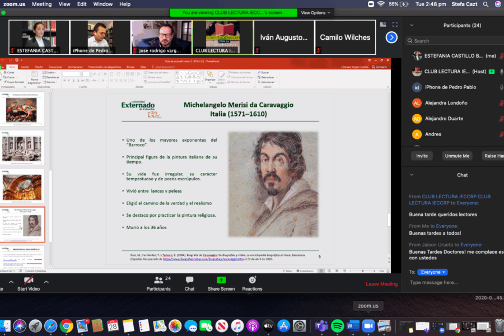
Task: Open the Participants panel from toolbar
Action: 158,283
